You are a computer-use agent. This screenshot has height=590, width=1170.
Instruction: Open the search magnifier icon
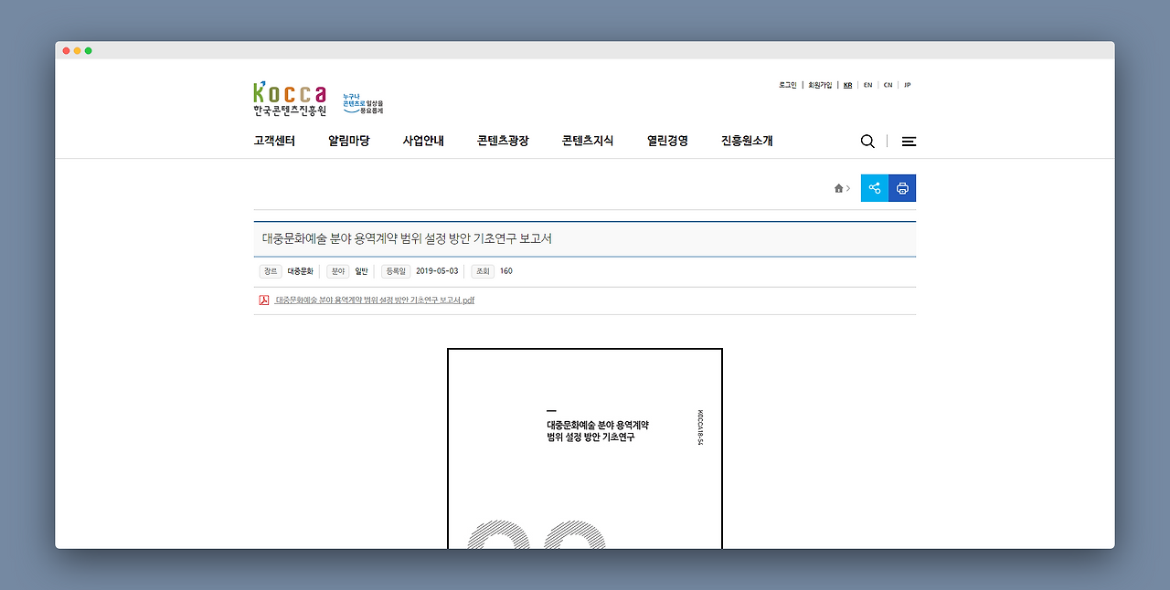pyautogui.click(x=867, y=141)
